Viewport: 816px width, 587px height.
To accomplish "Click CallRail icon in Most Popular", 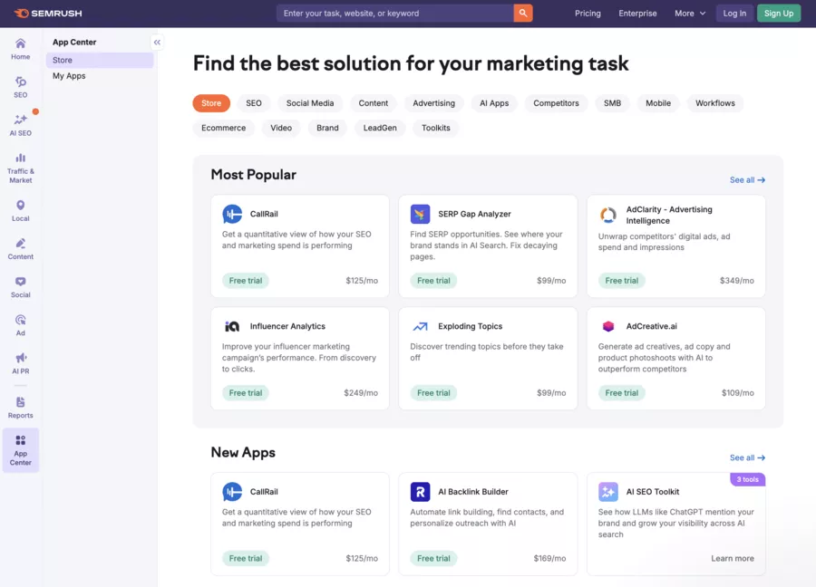I will [x=232, y=214].
